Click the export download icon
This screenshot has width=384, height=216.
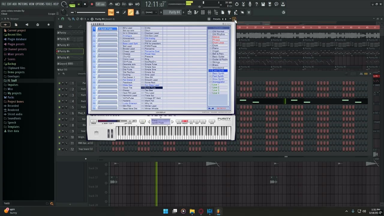[x=283, y=4]
